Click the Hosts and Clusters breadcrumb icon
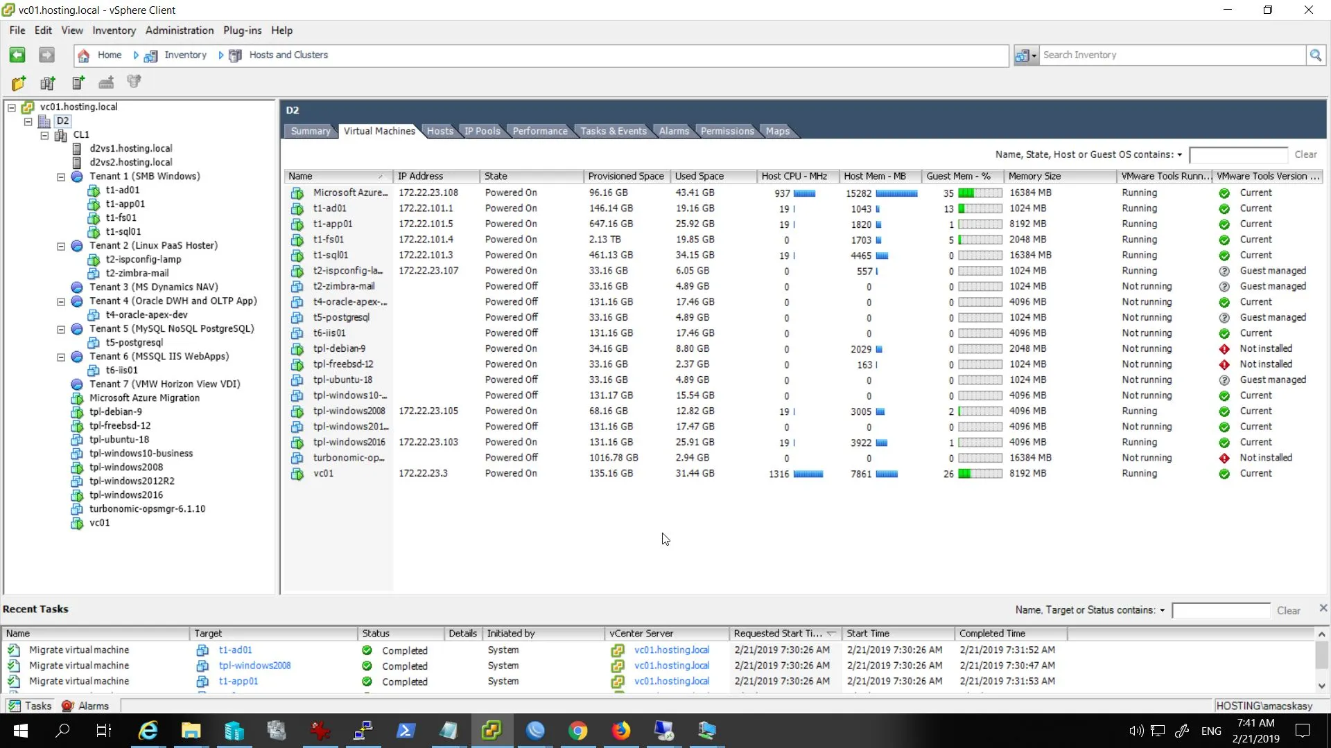This screenshot has height=748, width=1331. 235,55
